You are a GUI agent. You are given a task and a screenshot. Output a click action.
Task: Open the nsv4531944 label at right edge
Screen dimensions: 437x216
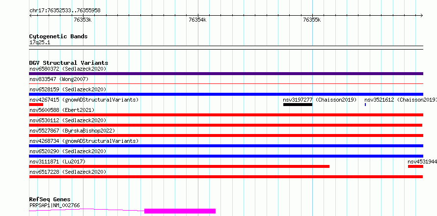[x=422, y=162]
